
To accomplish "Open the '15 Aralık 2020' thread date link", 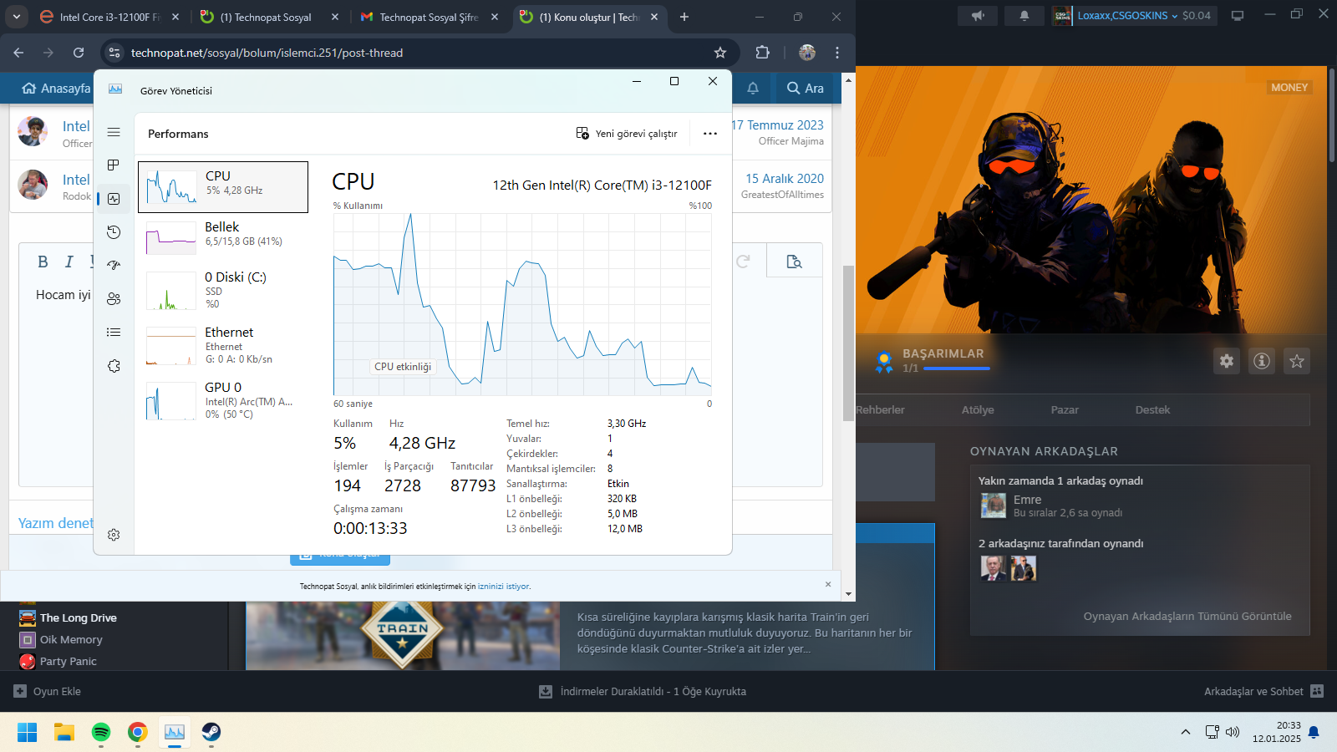I will (x=785, y=179).
